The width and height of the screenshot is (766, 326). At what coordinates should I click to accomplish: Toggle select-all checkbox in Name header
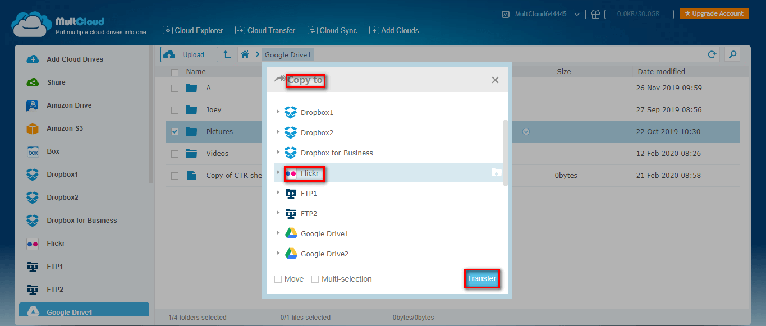pos(175,72)
